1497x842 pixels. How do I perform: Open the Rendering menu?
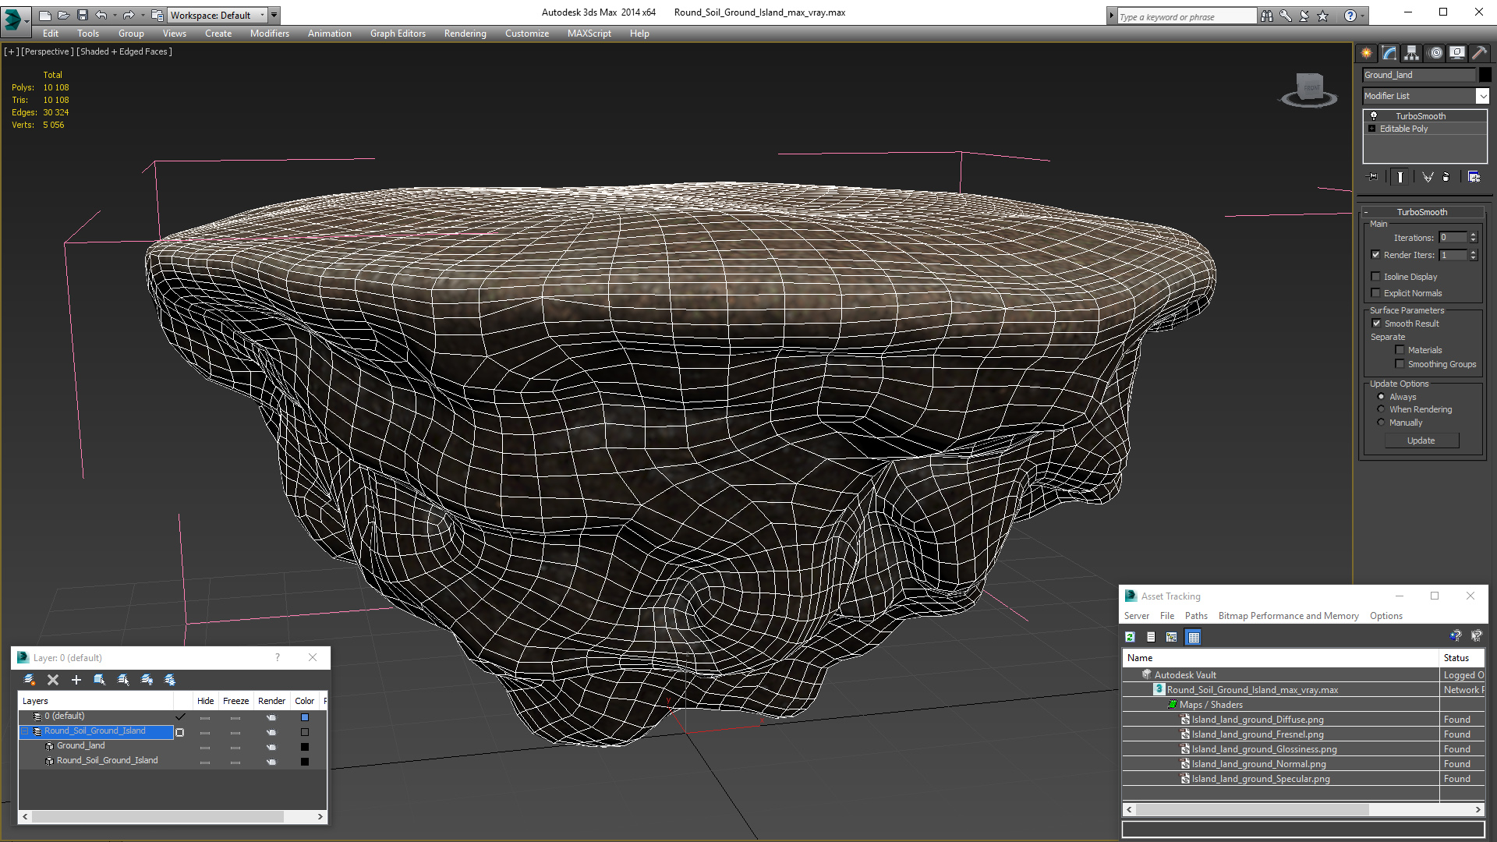(x=465, y=34)
